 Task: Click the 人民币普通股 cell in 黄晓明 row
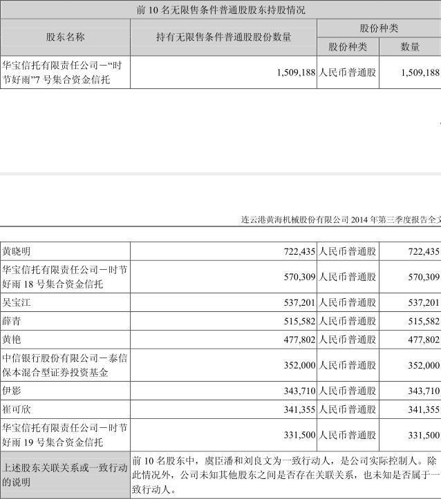(x=348, y=251)
